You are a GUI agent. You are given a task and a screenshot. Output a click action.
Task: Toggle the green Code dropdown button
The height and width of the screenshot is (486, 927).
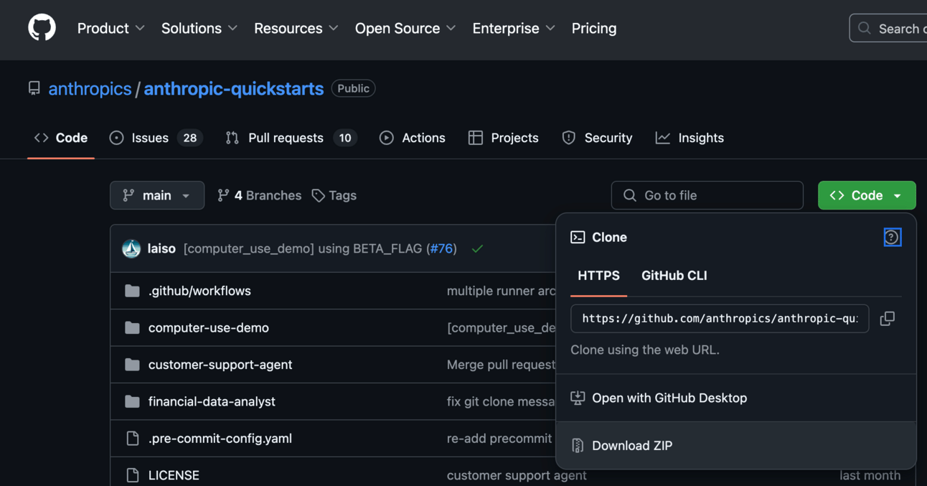coord(866,195)
